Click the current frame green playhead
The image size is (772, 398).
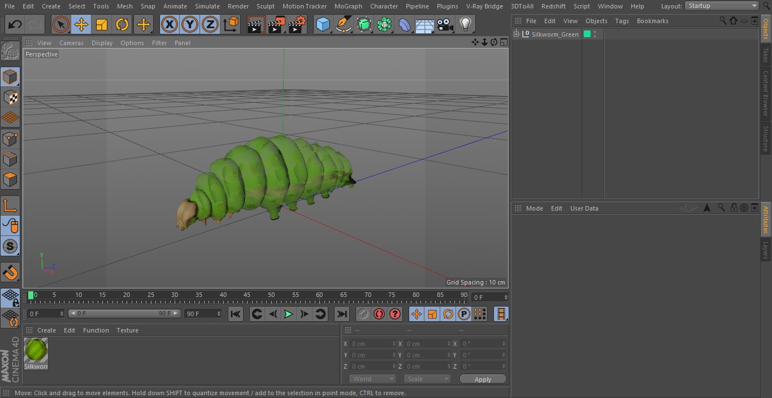coord(31,295)
